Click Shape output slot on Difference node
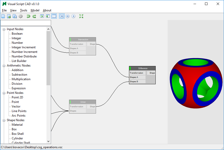Image resolution: width=224 pixels, height=150 pixels. tap(151, 73)
